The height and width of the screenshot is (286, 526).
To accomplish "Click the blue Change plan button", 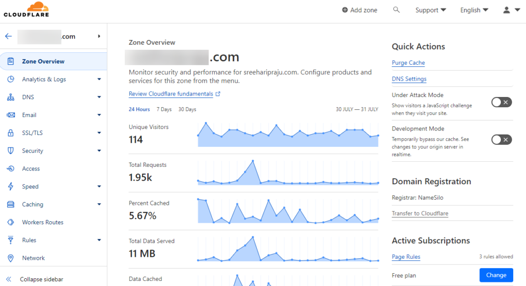I will click(x=496, y=275).
